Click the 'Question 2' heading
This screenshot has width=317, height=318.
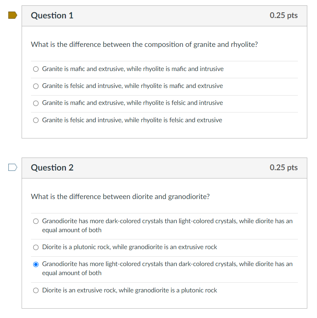click(x=52, y=168)
